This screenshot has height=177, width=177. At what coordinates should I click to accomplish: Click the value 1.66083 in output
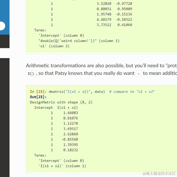[70, 113]
